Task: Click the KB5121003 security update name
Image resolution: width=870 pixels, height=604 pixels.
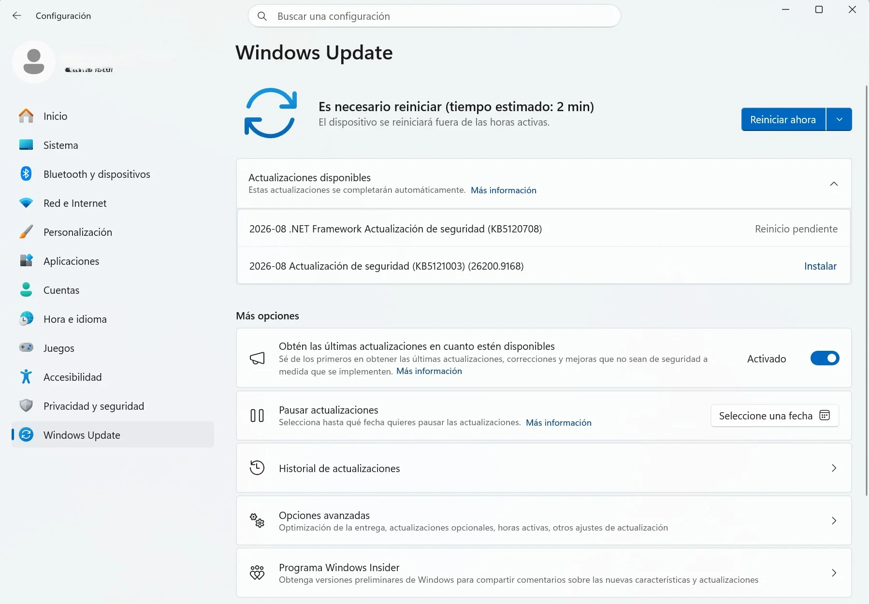Action: 387,266
